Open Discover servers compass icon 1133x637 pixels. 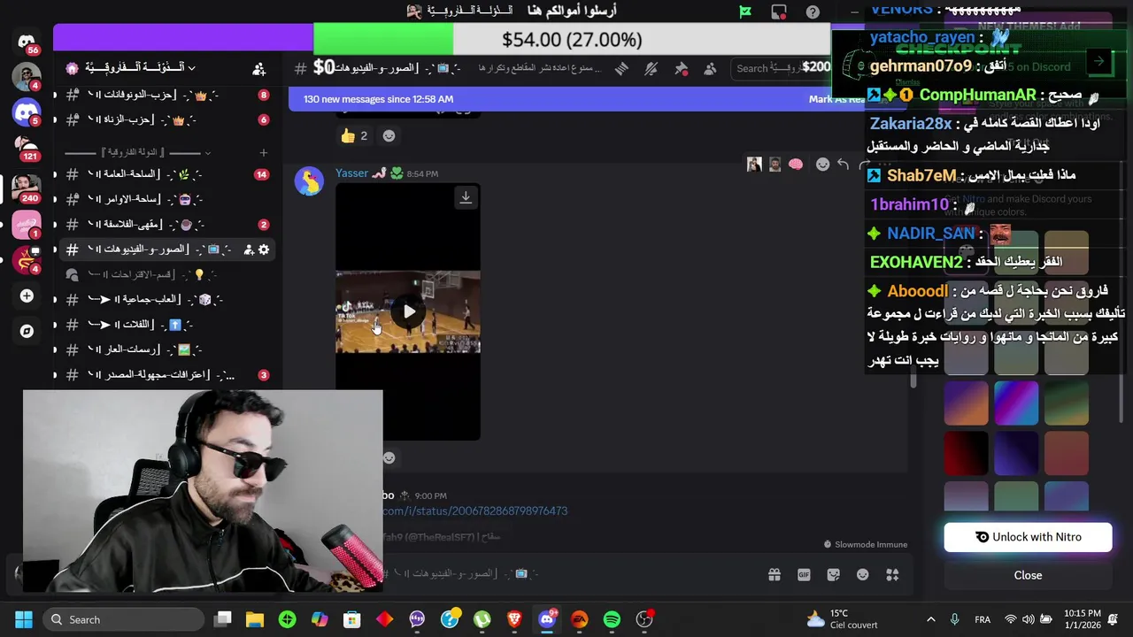click(x=27, y=331)
